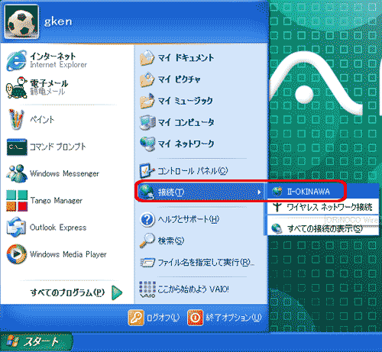Screen dimensions: 382x352
Task: Click the wireless network antenna icon
Action: [x=277, y=207]
